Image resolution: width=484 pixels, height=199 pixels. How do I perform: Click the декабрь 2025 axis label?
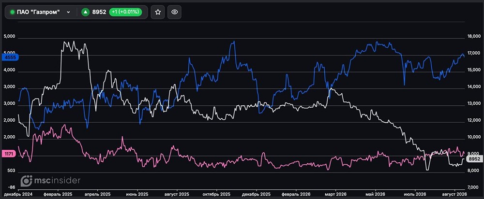coord(256,194)
